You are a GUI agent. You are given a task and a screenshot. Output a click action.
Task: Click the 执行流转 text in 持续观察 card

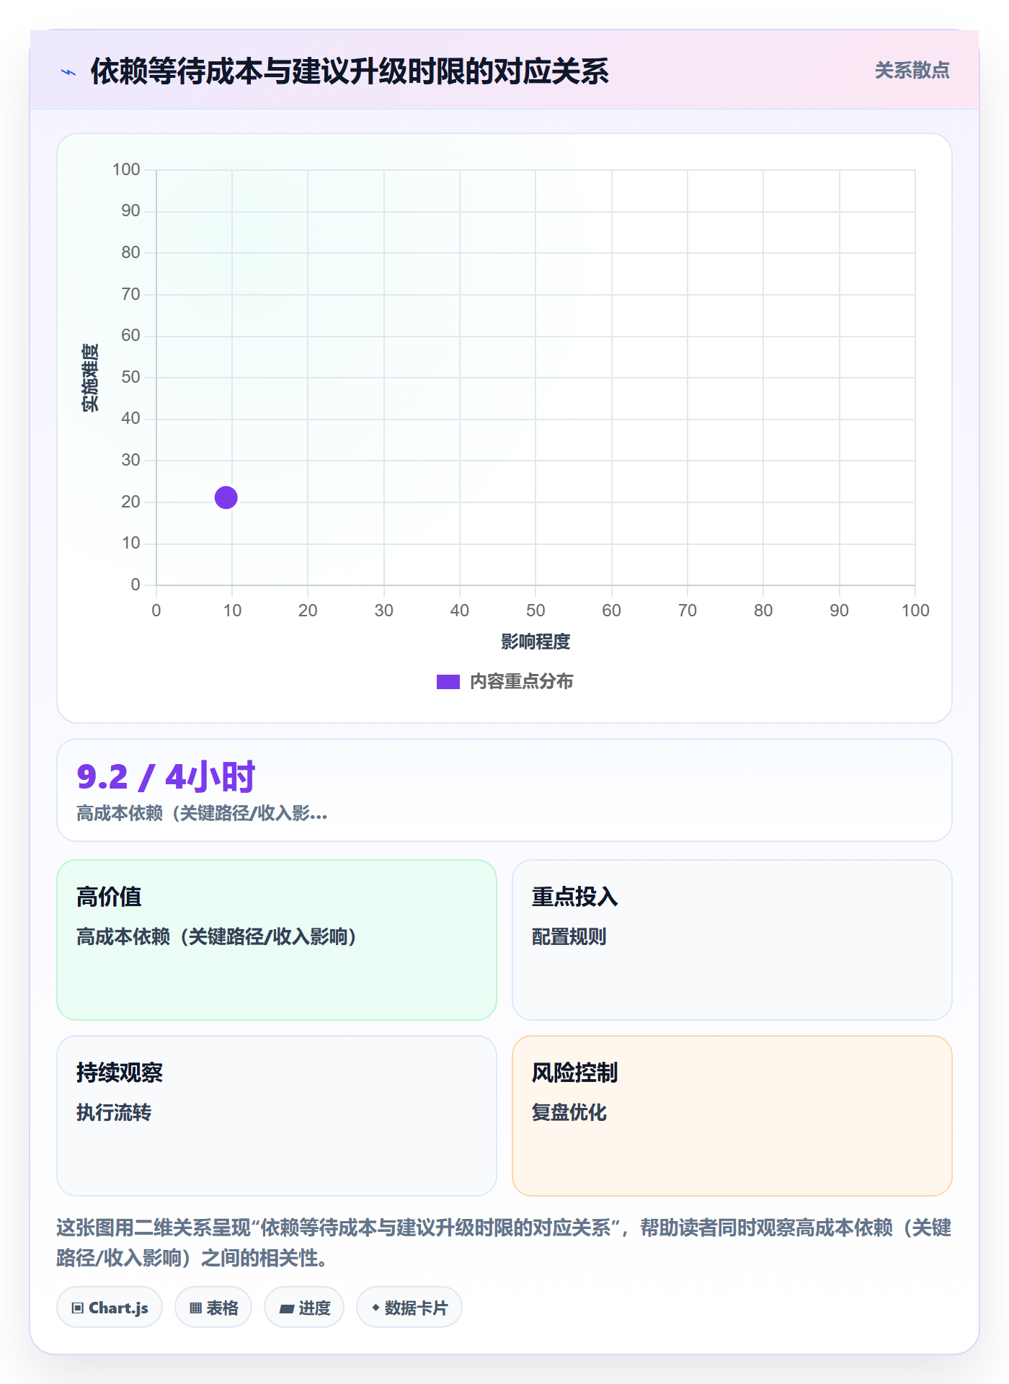click(114, 1112)
